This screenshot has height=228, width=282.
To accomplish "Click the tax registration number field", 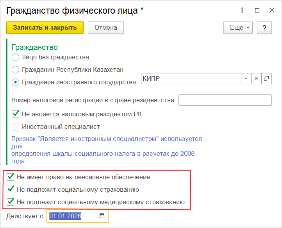I will [225, 100].
